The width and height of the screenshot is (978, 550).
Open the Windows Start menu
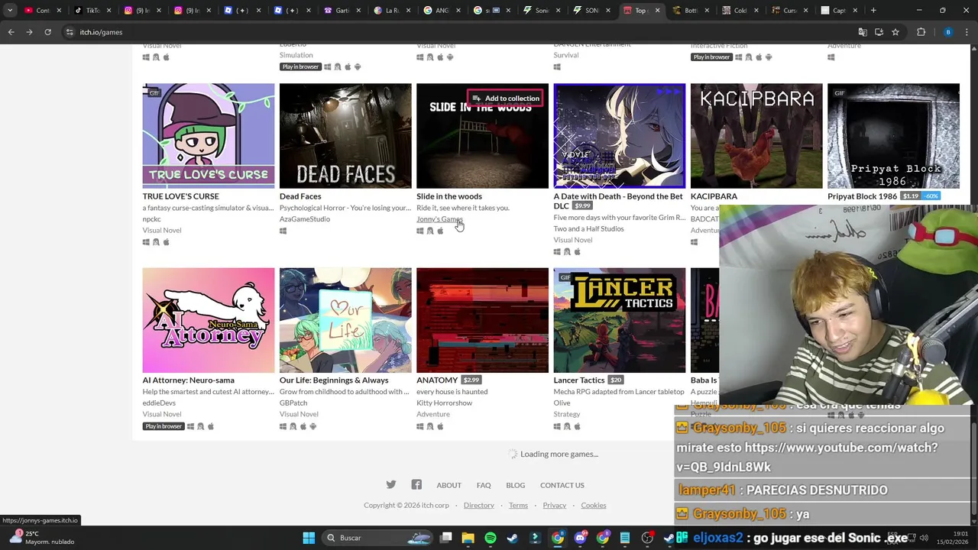click(x=309, y=538)
